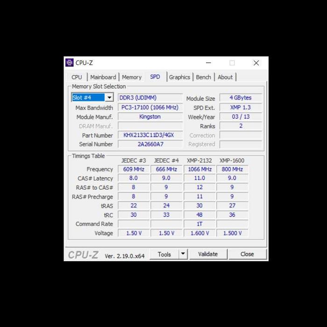Click the Ver. 2.19.0.x64 version text
Image resolution: width=327 pixels, height=327 pixels.
125,256
